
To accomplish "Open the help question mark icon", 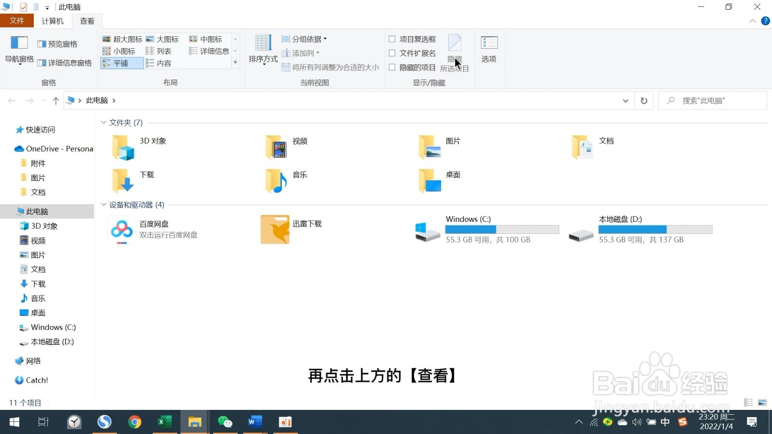I will click(765, 21).
